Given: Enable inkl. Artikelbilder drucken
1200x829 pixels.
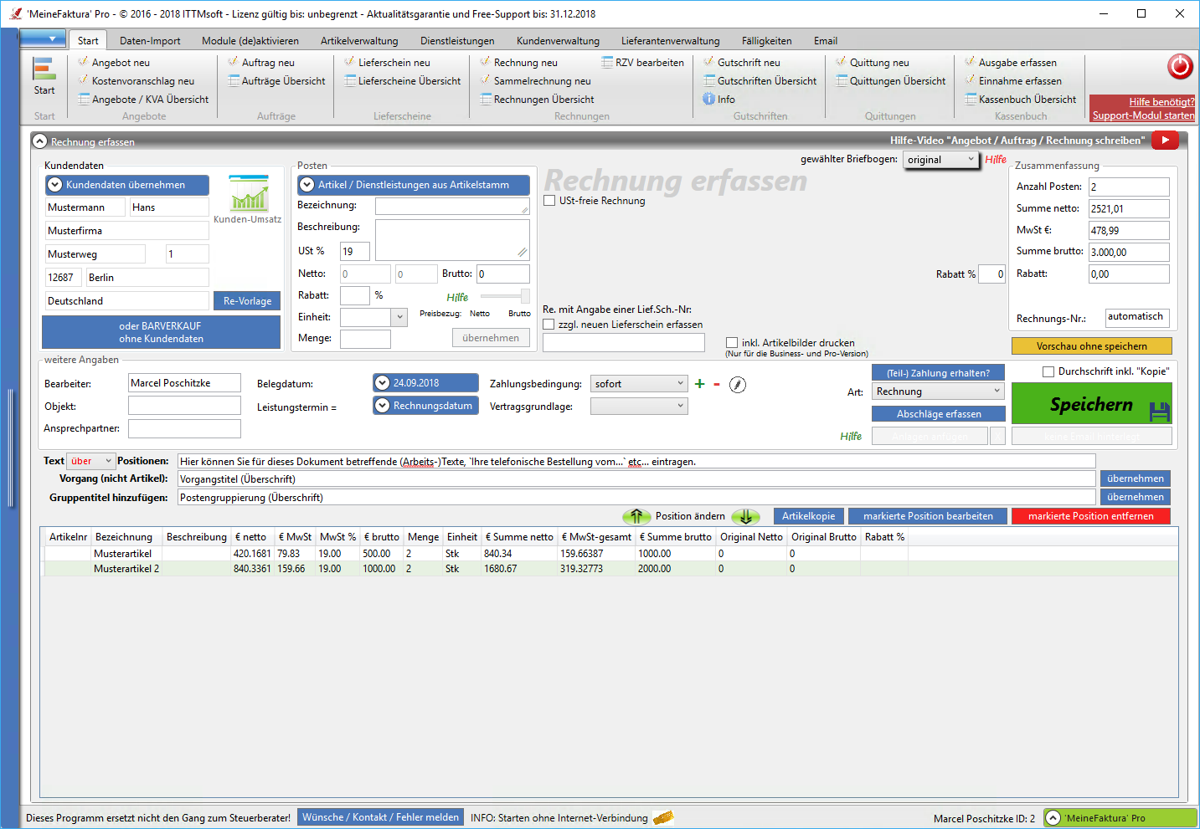Looking at the screenshot, I should pos(732,343).
